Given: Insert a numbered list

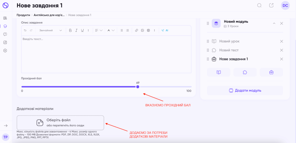Looking at the screenshot, I should click(127, 30).
